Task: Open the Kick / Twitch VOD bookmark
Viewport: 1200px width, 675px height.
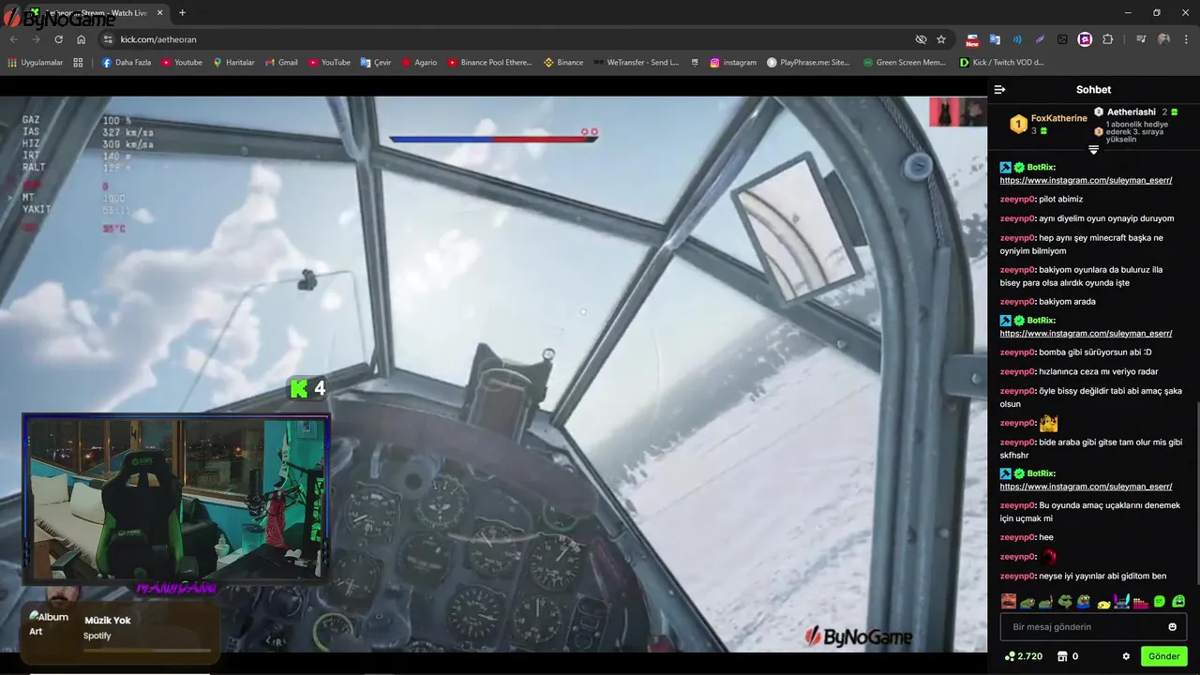Action: click(x=1001, y=63)
